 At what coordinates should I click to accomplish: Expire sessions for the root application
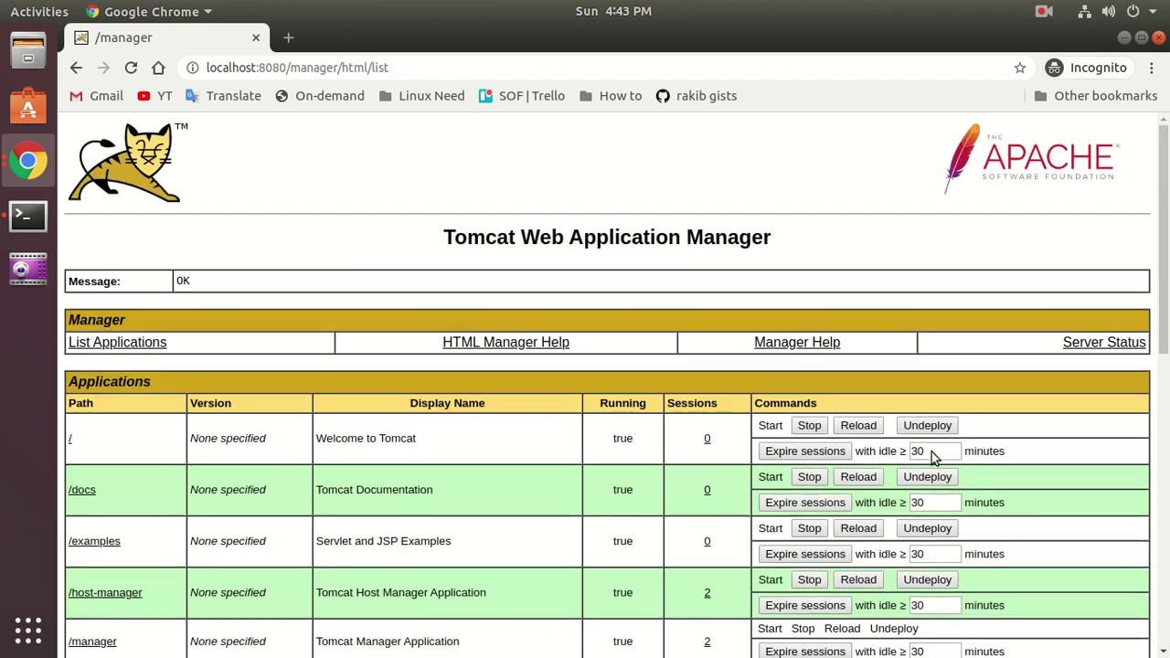(804, 451)
